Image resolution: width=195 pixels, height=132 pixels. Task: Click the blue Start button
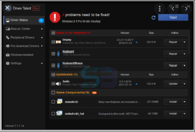pyautogui.click(x=173, y=17)
